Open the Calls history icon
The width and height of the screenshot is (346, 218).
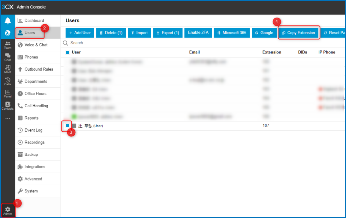coord(8,82)
